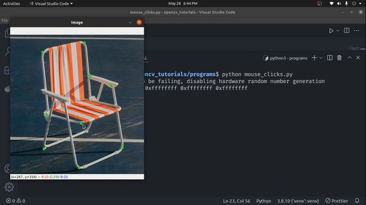Open Visual Studio Code app menu
Screen dimensions: 366x205
[51, 3]
